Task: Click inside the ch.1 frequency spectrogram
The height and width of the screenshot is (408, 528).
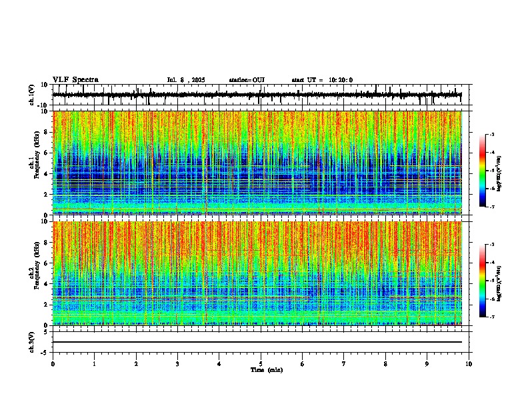Action: click(x=257, y=163)
